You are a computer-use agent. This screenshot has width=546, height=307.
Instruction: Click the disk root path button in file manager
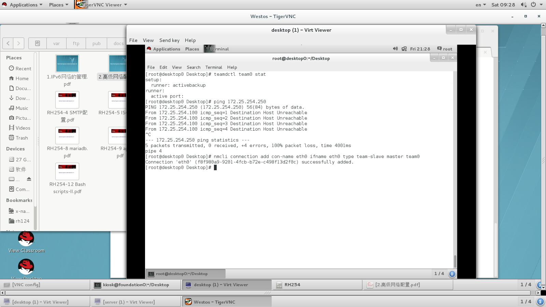pos(38,43)
